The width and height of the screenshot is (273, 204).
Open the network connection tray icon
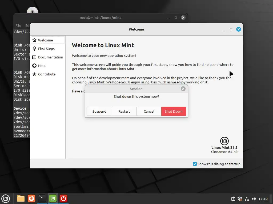(247, 199)
